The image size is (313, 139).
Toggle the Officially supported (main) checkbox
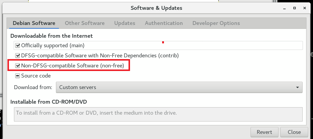pos(18,45)
